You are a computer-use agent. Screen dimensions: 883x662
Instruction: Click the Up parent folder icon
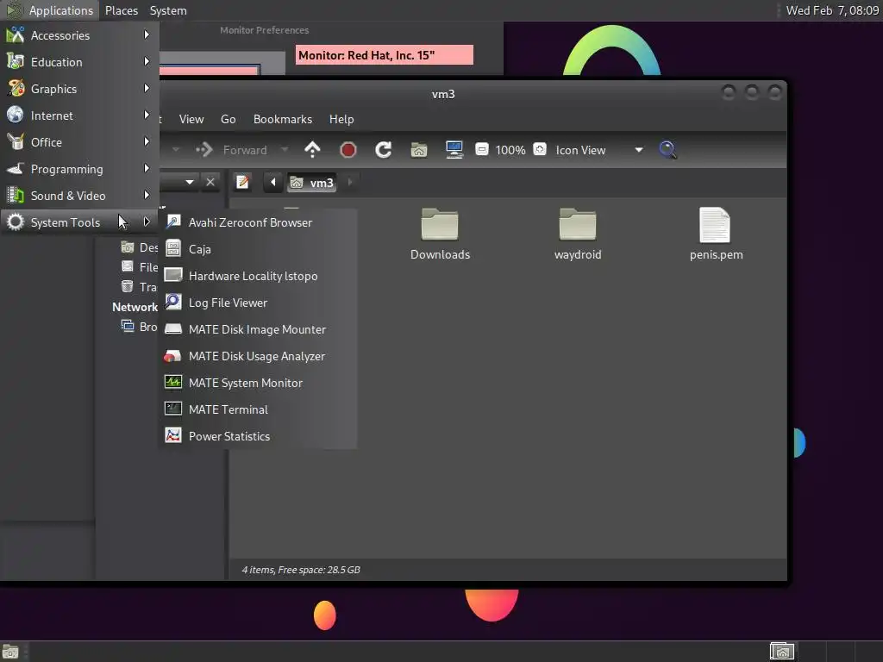[312, 150]
